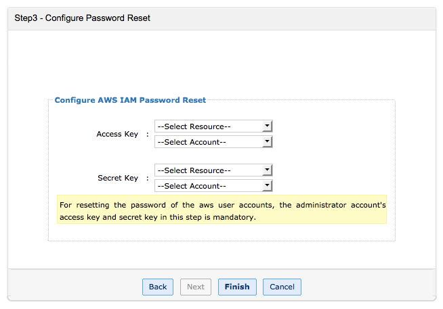The height and width of the screenshot is (309, 443).
Task: Click the Access Key field label
Action: coord(117,134)
